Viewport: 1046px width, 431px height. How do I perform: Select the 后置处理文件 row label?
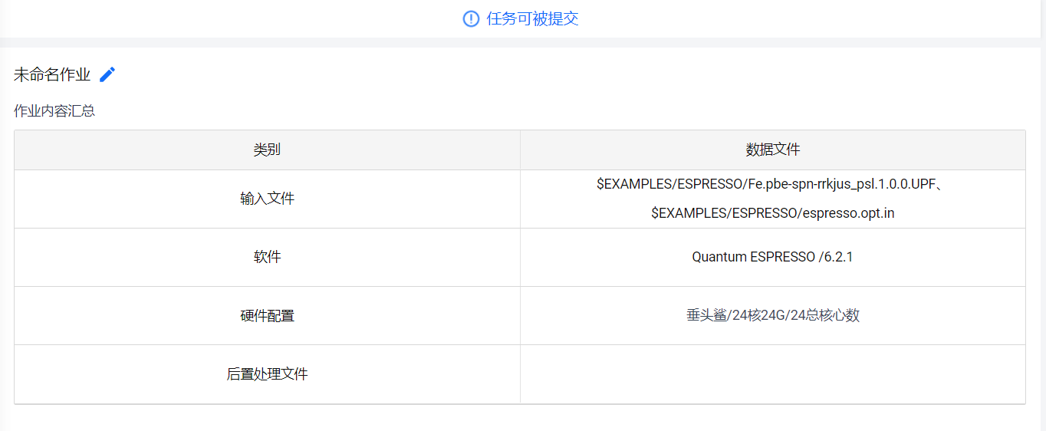[x=267, y=373]
